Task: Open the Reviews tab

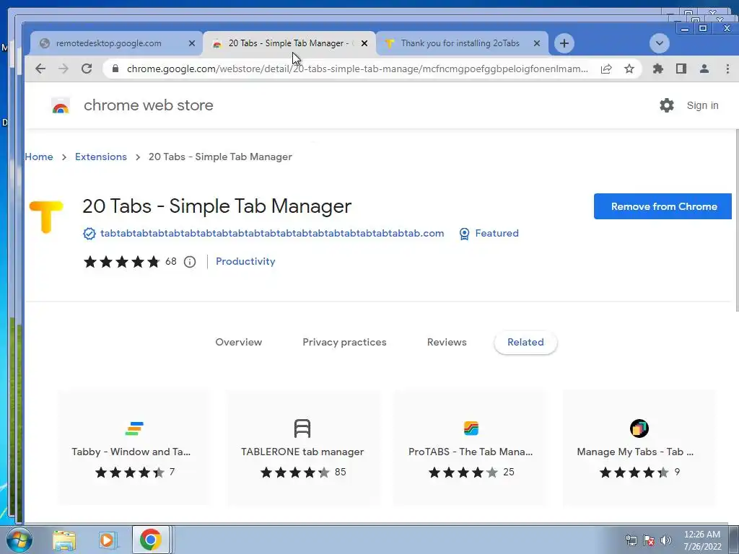Action: coord(447,343)
